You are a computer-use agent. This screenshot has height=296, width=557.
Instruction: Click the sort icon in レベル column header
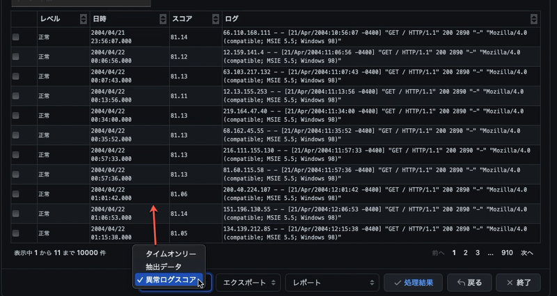(x=84, y=20)
